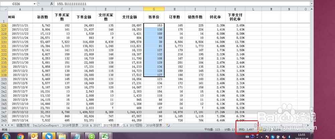The image size is (335, 139).
Task: Click the 下单支付转化率 header cell
Action: click(x=235, y=17)
